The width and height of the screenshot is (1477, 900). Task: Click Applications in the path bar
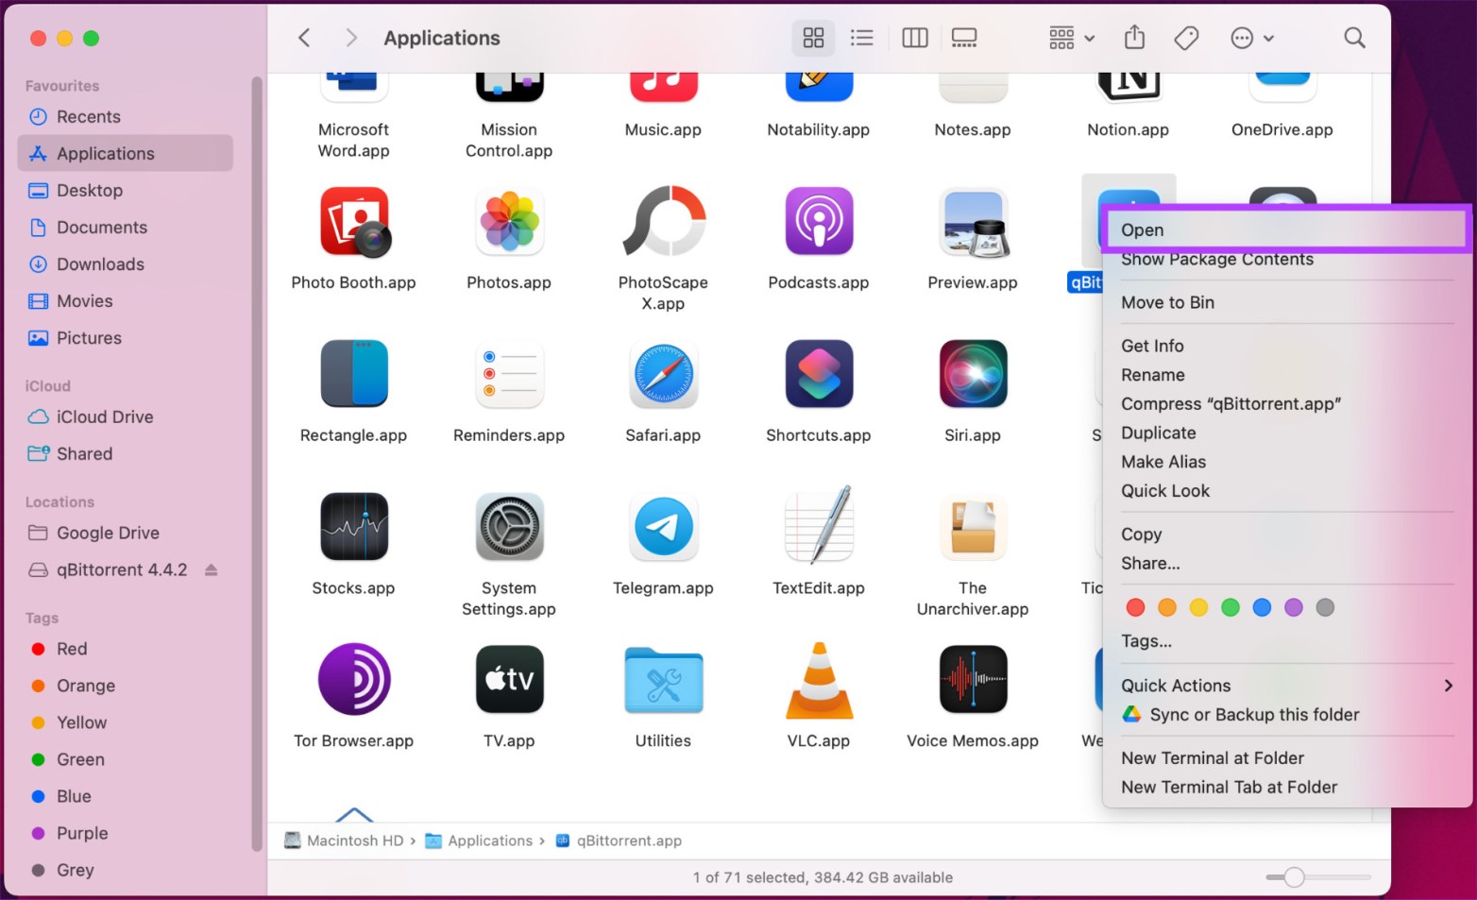490,841
